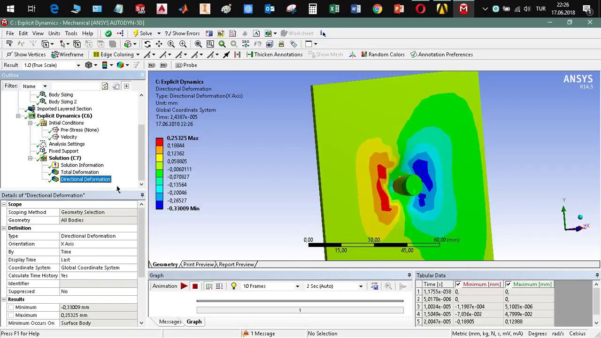Open the True Scale result dropdown
Image resolution: width=601 pixels, height=338 pixels.
(x=78, y=65)
